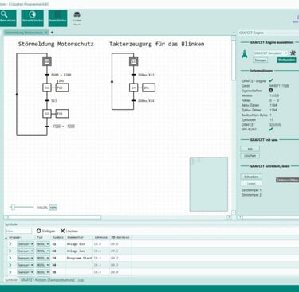Click the zoom slider handle in canvas

click(x=13, y=207)
